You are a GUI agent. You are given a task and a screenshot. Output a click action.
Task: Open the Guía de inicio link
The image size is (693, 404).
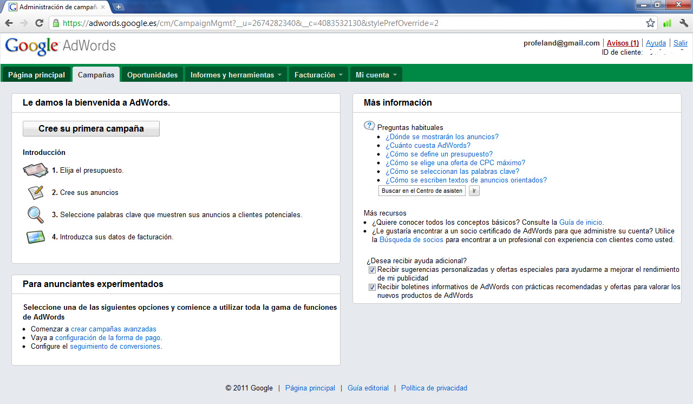580,222
